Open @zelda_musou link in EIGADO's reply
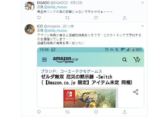The width and height of the screenshot is (153, 117). (56, 7)
